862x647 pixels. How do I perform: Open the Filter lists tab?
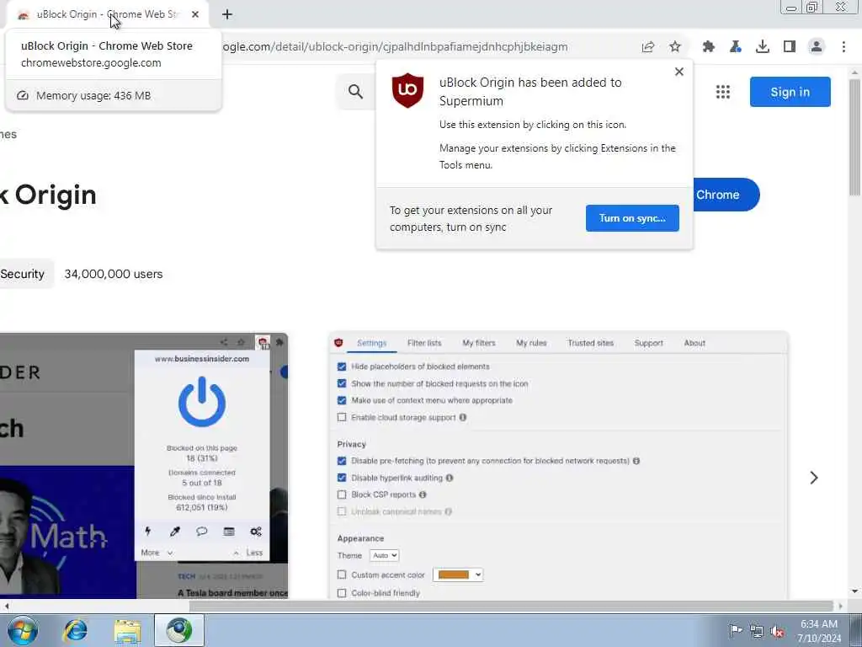coord(424,343)
